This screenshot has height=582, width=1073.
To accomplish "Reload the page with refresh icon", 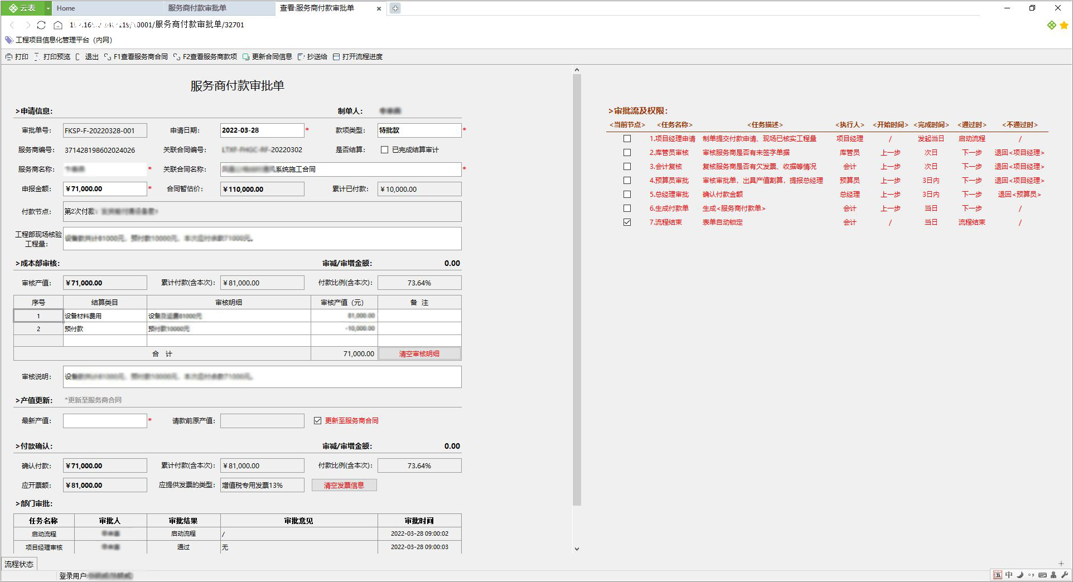I will click(41, 25).
